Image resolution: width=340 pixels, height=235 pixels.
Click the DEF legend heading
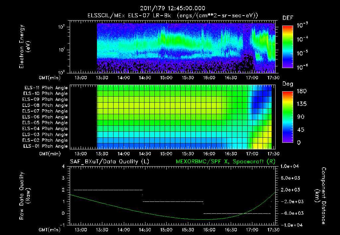click(x=288, y=18)
